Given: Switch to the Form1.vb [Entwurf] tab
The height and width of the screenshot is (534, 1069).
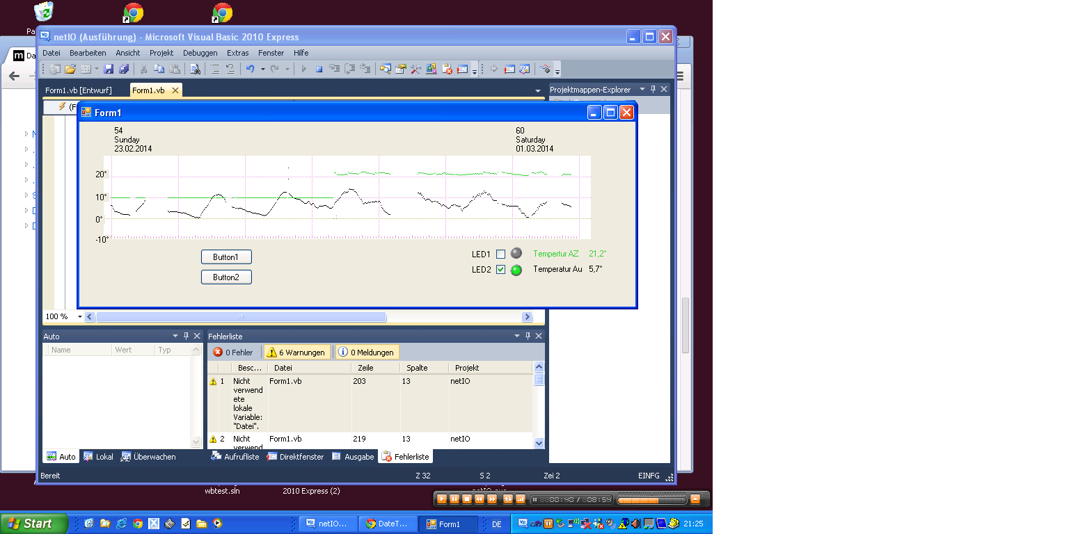Looking at the screenshot, I should pos(79,90).
